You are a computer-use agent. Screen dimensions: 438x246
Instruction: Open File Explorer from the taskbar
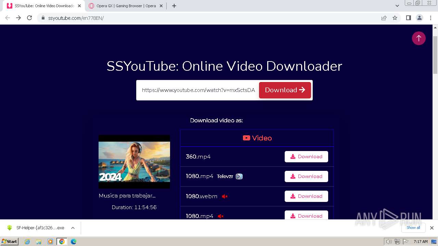[39, 242]
